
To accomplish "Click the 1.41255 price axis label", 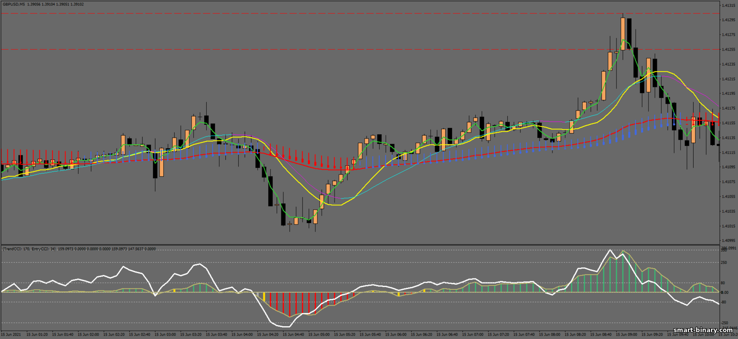I will (x=728, y=50).
